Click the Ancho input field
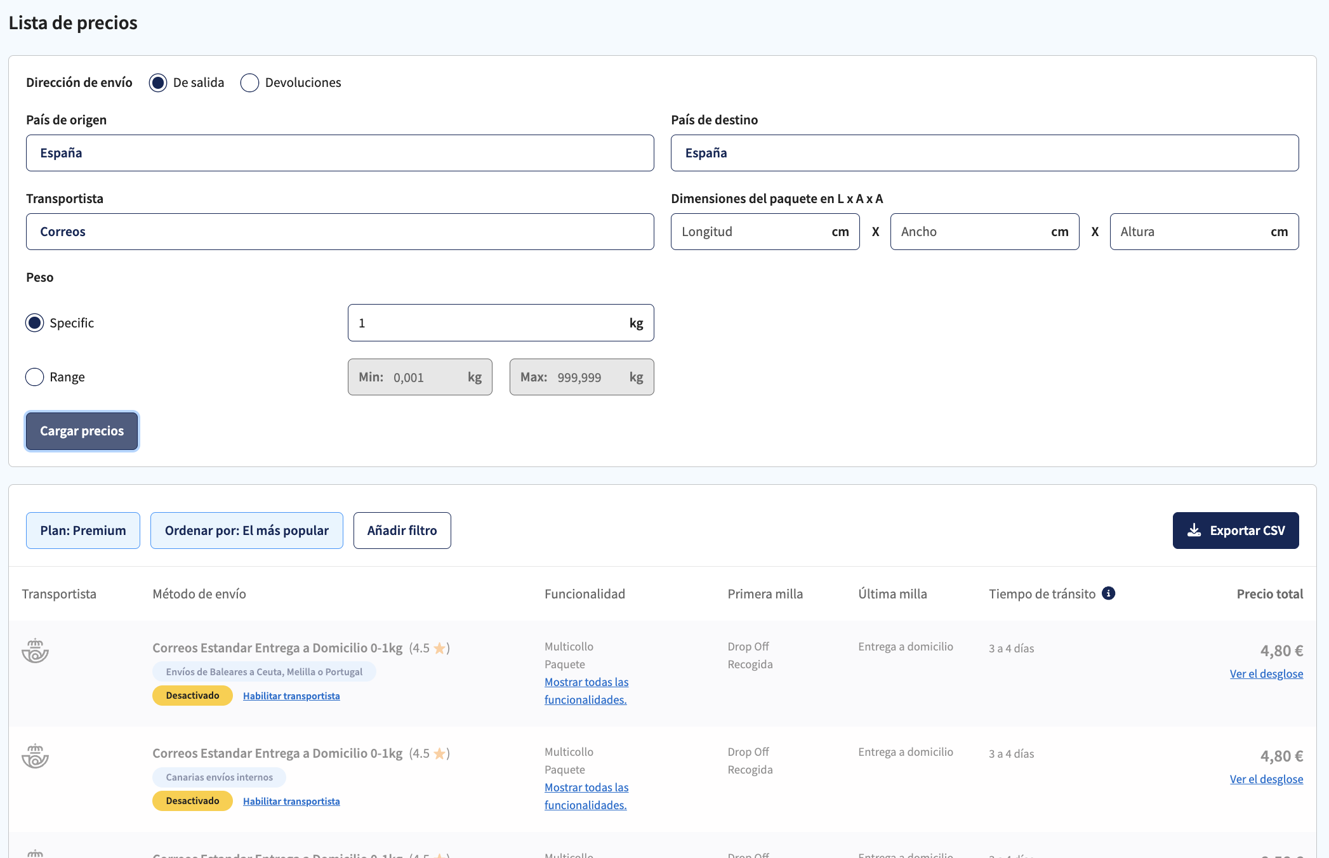Image resolution: width=1329 pixels, height=858 pixels. [984, 232]
